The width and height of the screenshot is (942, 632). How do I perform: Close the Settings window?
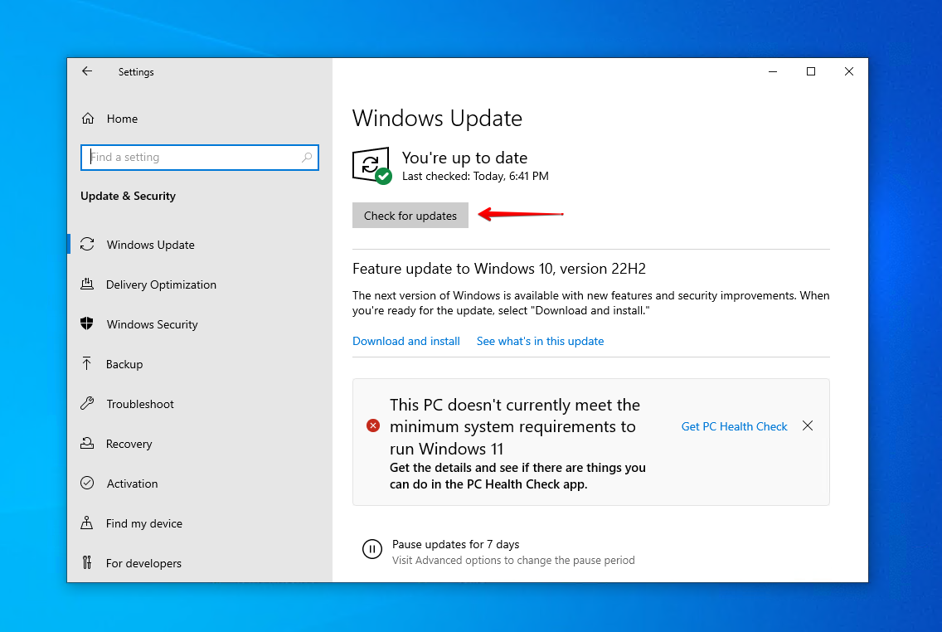click(849, 71)
